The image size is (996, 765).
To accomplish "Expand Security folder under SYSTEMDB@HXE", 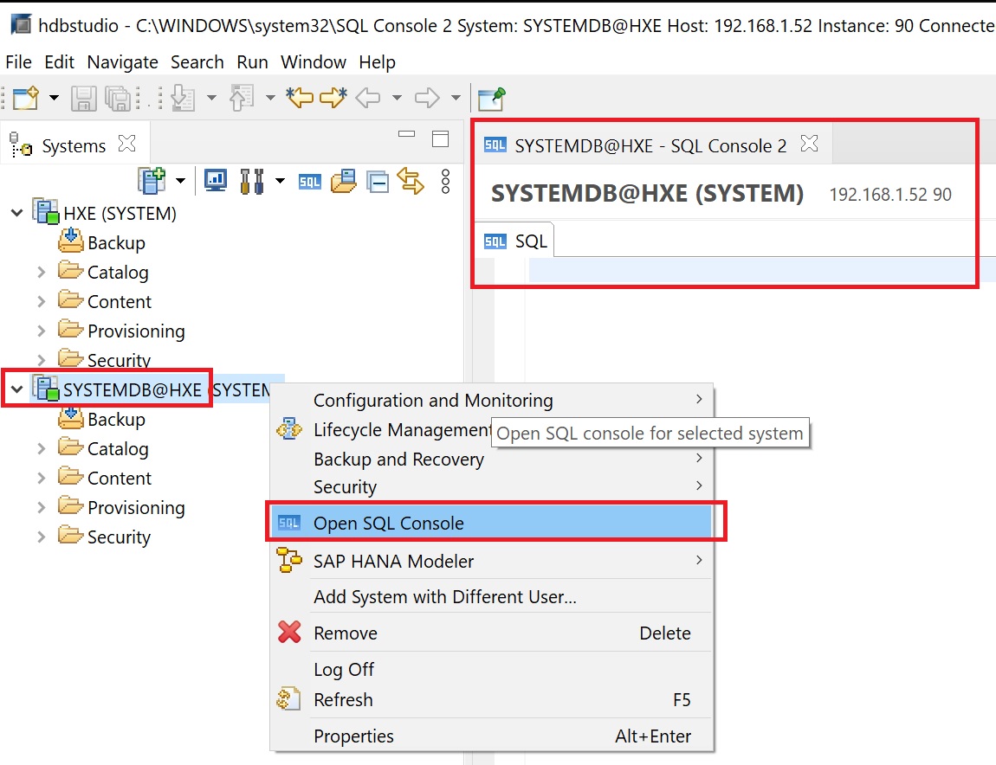I will (x=42, y=537).
